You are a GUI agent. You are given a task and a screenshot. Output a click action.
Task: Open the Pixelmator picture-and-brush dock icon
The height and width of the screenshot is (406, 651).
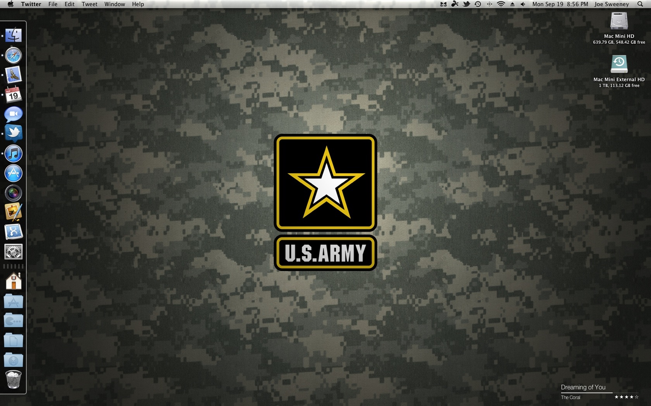point(14,212)
